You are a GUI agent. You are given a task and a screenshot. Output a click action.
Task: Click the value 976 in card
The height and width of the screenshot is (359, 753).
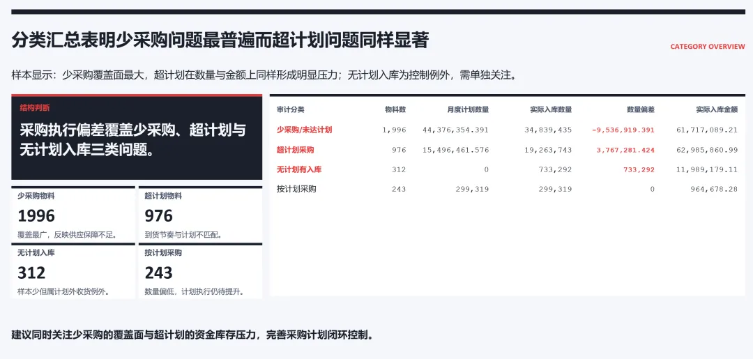pos(158,216)
